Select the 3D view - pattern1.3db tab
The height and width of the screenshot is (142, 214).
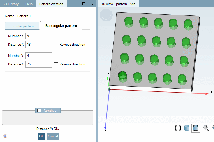(x=118, y=4)
